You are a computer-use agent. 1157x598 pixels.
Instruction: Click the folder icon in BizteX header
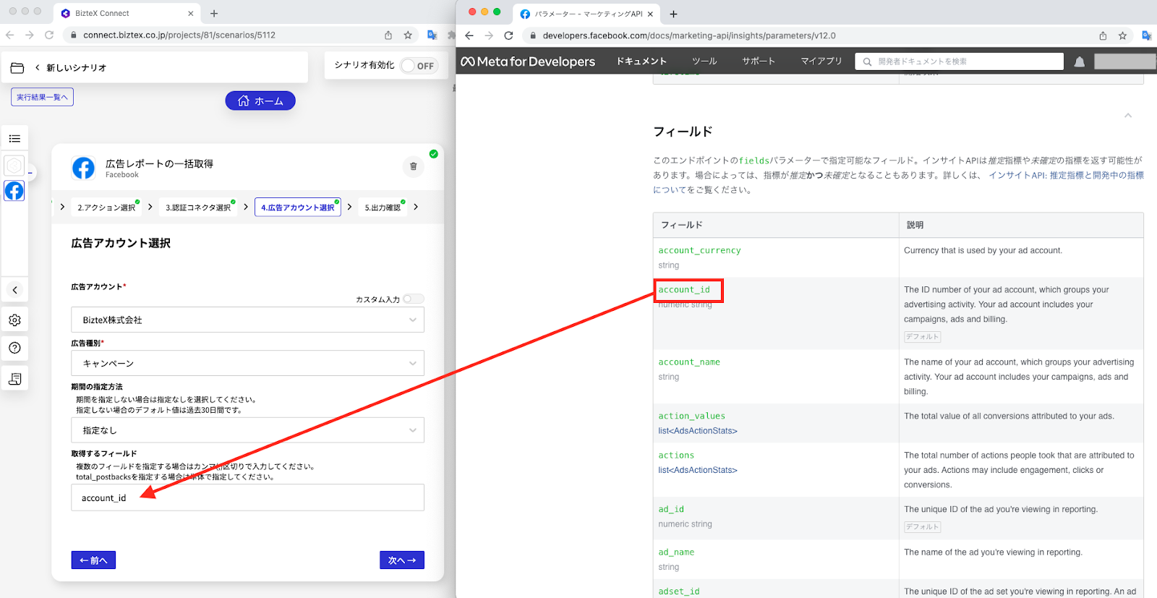[17, 68]
